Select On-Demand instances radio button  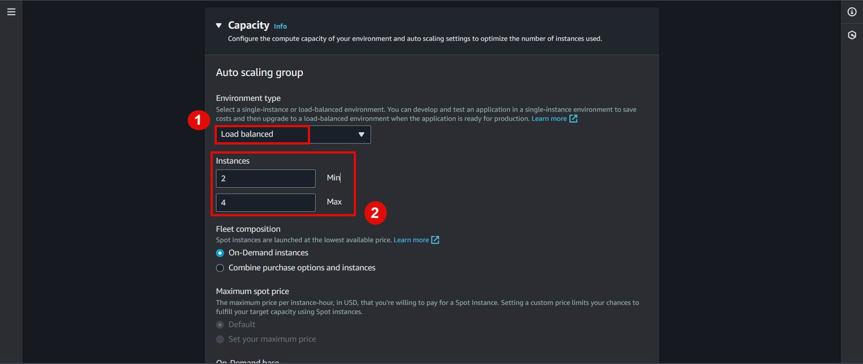click(220, 253)
